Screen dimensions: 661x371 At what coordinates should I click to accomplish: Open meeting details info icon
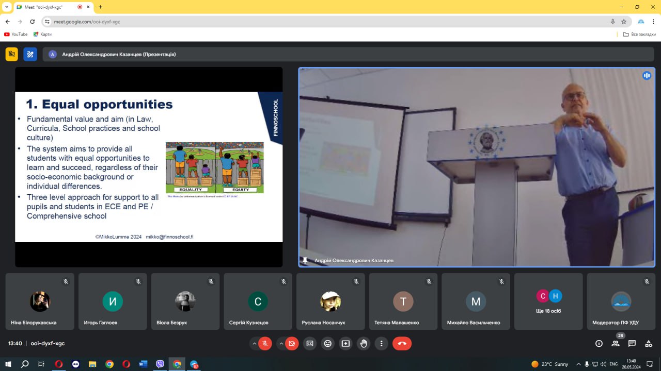(x=599, y=343)
